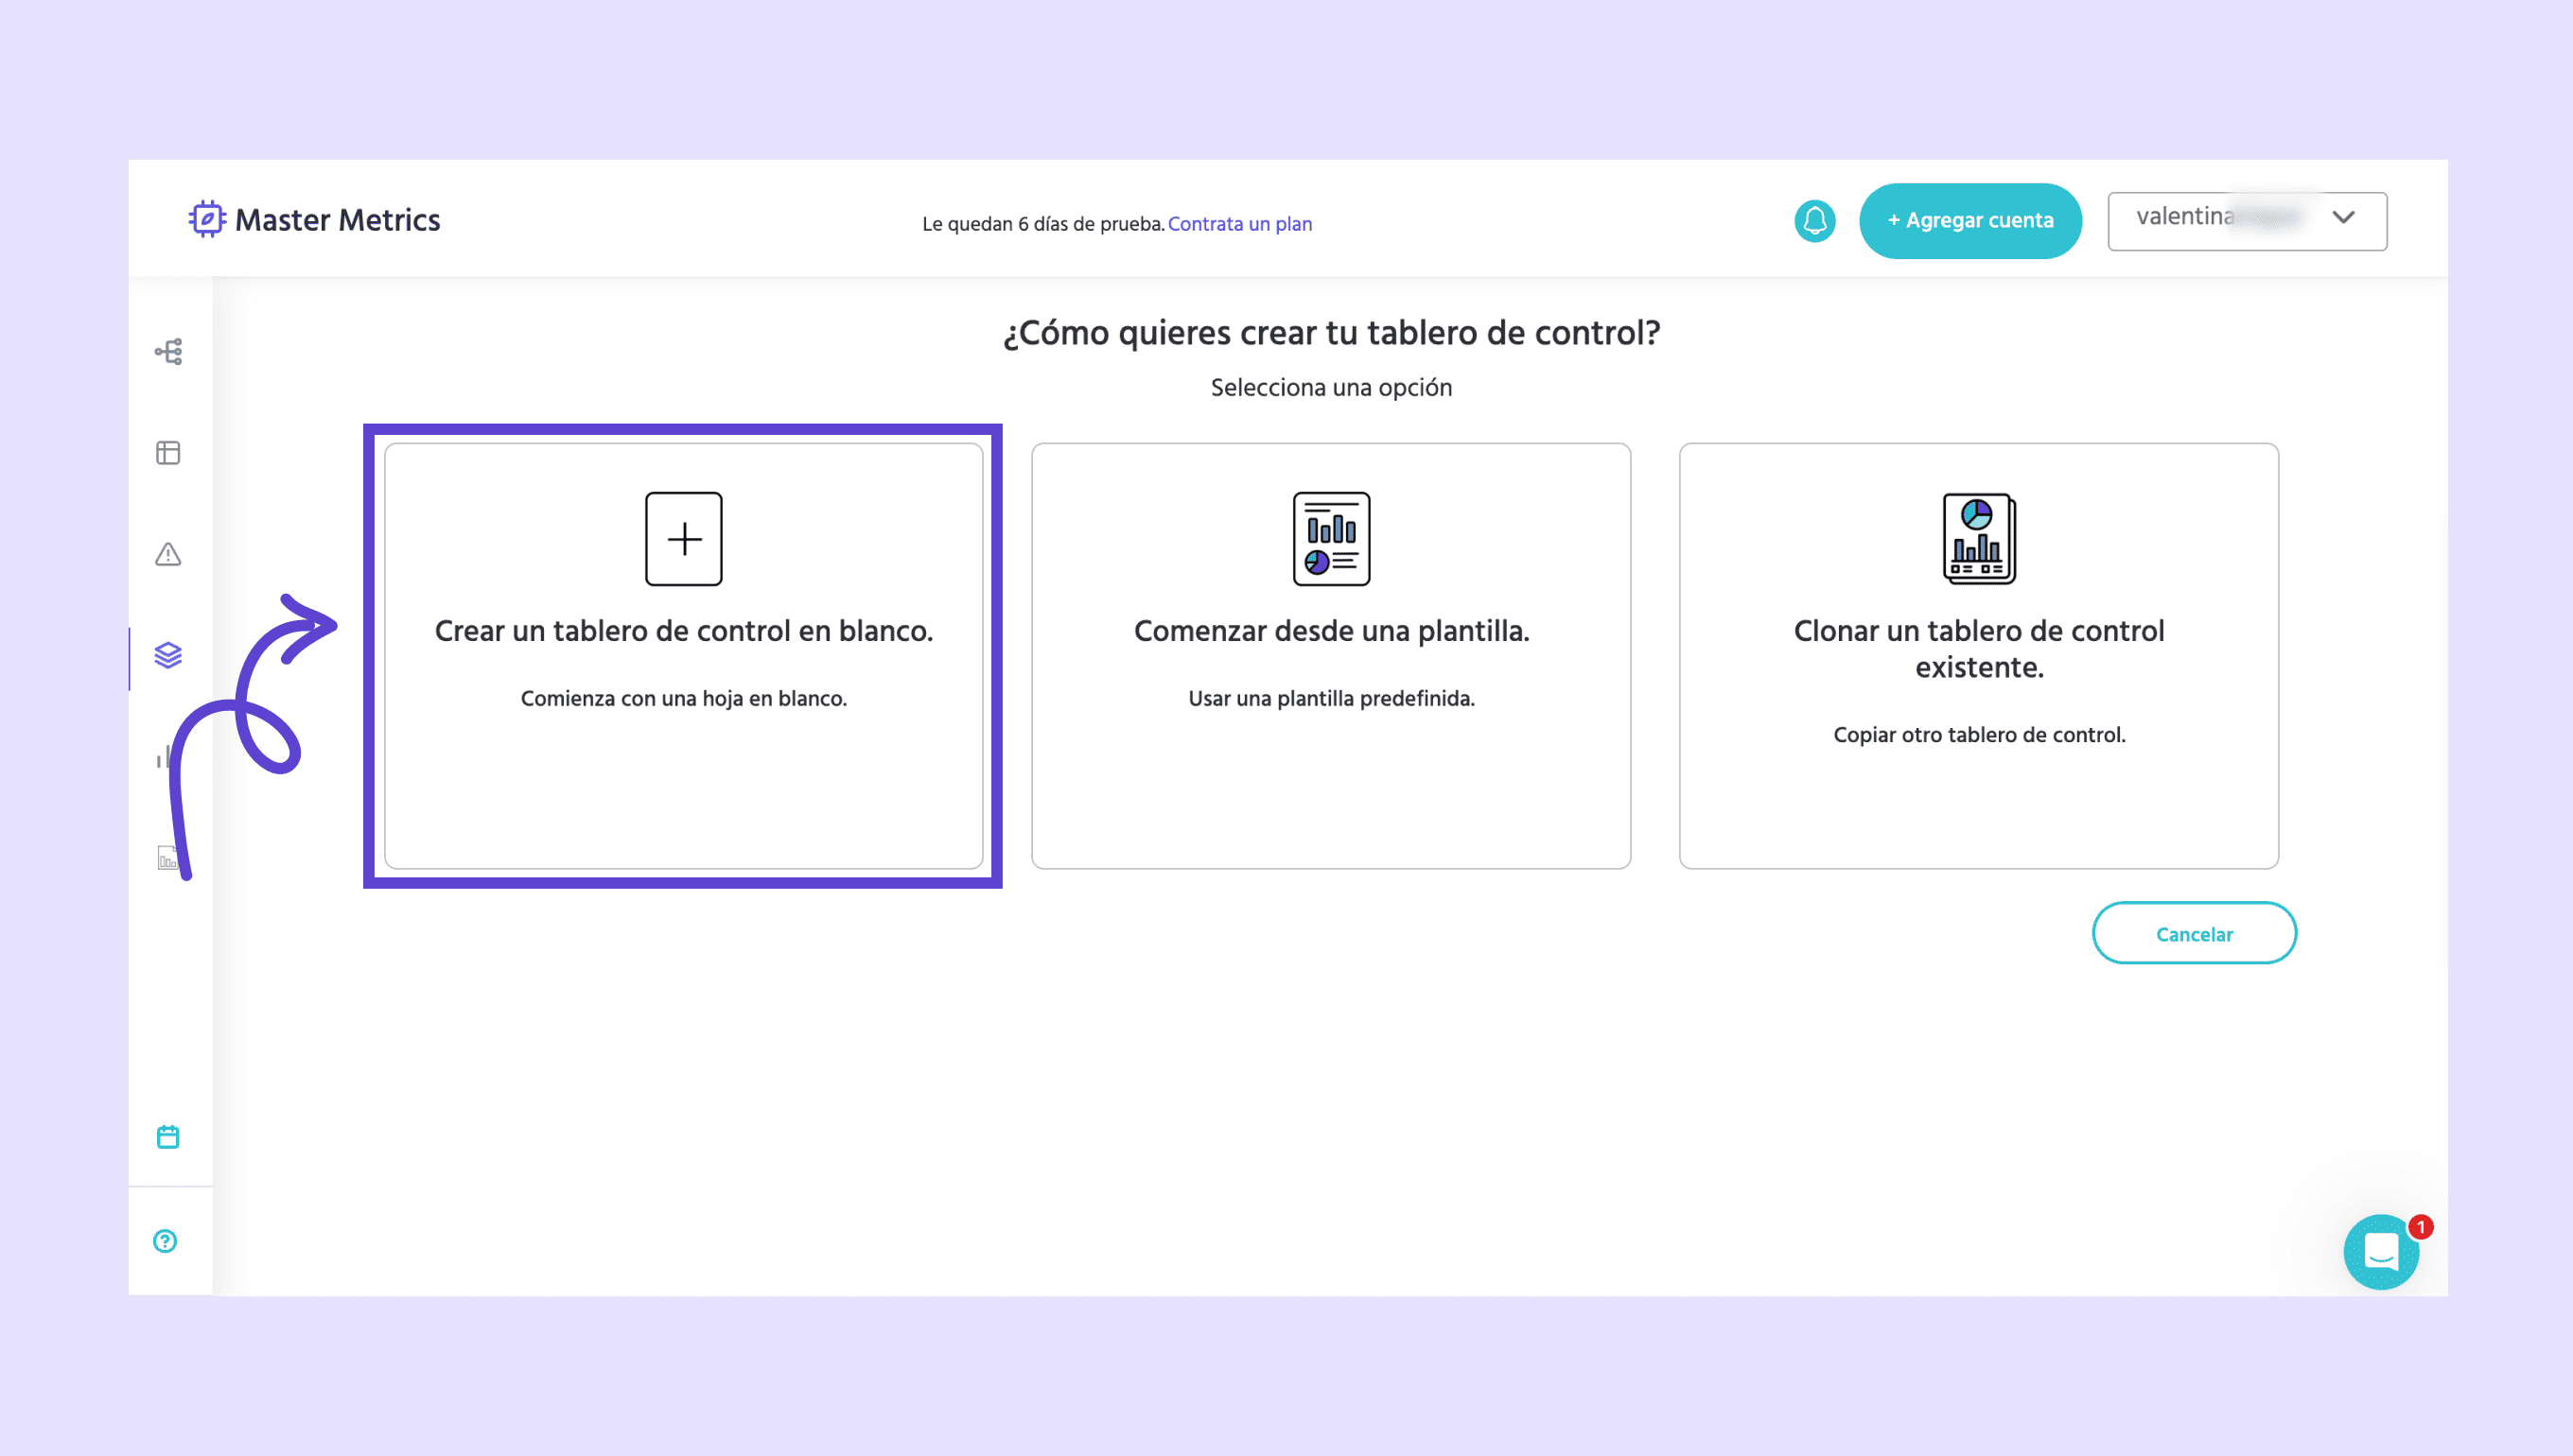Choose Comenzar desde una plantilla option
Screen dimensions: 2573x1456
point(1331,631)
